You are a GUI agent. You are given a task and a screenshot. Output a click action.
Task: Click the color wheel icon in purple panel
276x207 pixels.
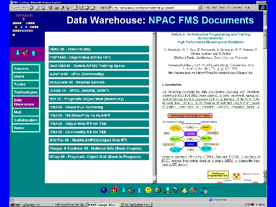pos(26,53)
